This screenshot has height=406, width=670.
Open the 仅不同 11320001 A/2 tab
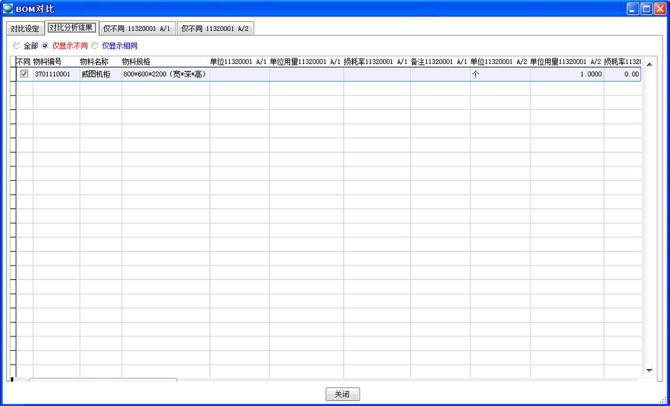pyautogui.click(x=215, y=29)
